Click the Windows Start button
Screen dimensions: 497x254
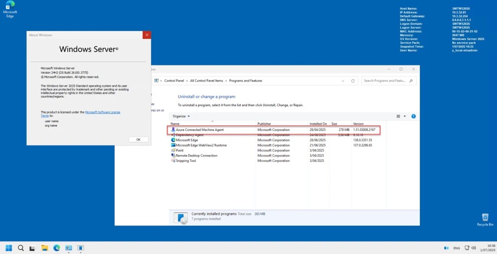point(9,248)
